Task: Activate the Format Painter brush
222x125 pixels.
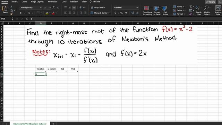Action: pyautogui.click(x=11, y=14)
